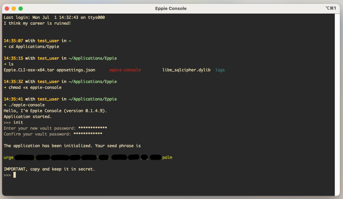Select the libe_sqlcipher.dylib file name
This screenshot has height=199, width=343.
click(x=186, y=70)
